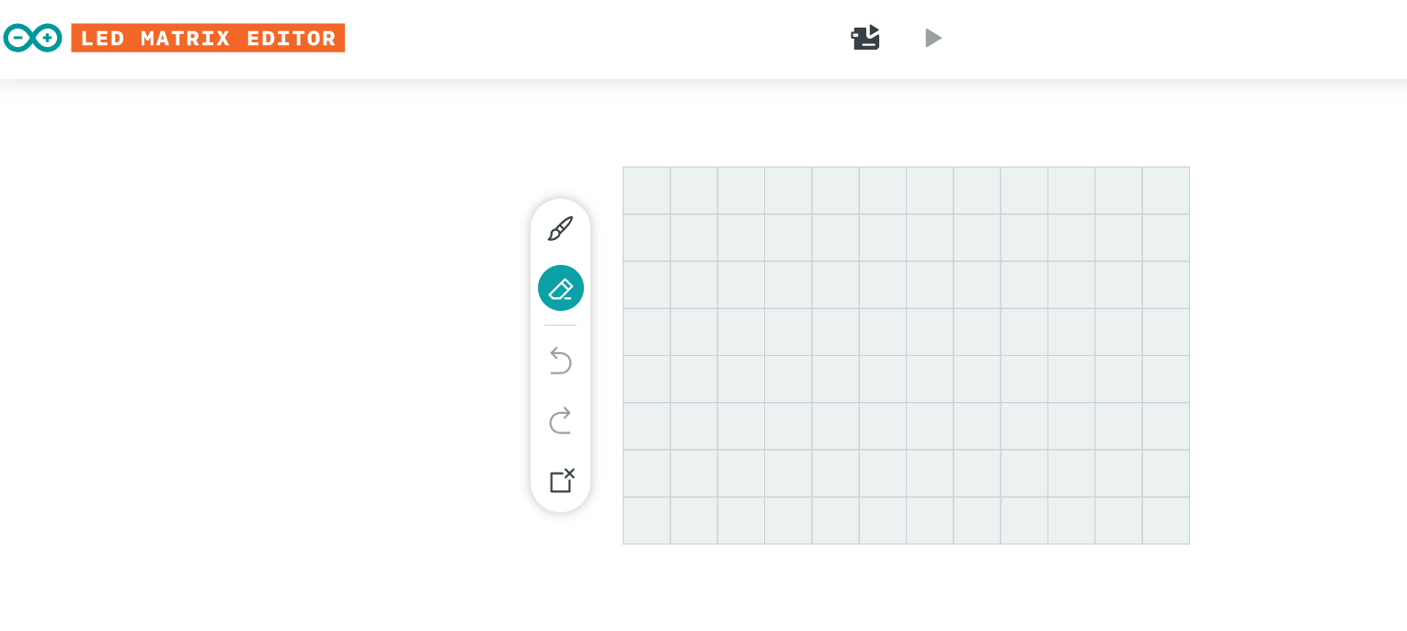Toggle the top-right LED cell

(1166, 190)
